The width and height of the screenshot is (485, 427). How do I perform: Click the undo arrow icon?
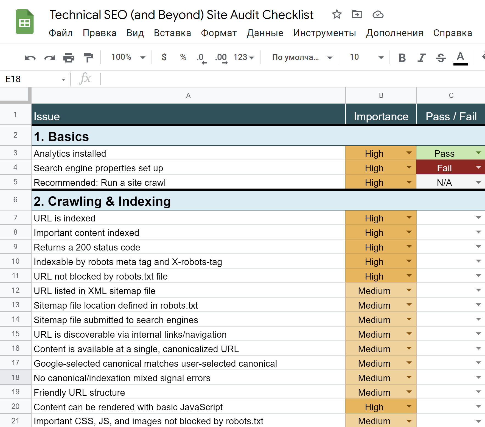click(x=30, y=58)
